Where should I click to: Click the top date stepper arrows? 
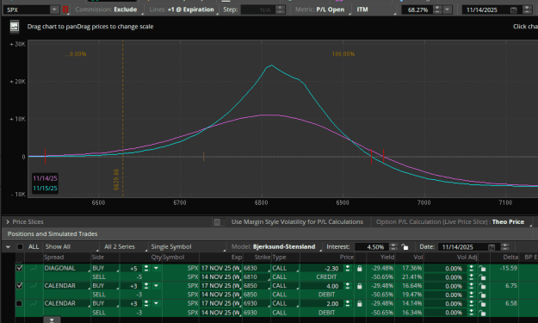click(527, 9)
